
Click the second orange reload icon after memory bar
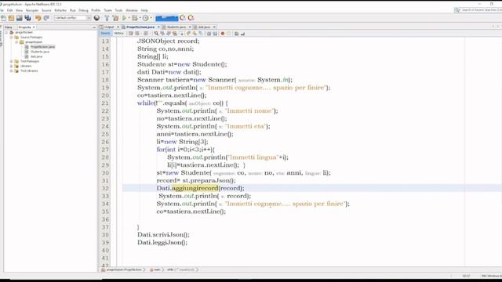191,18
